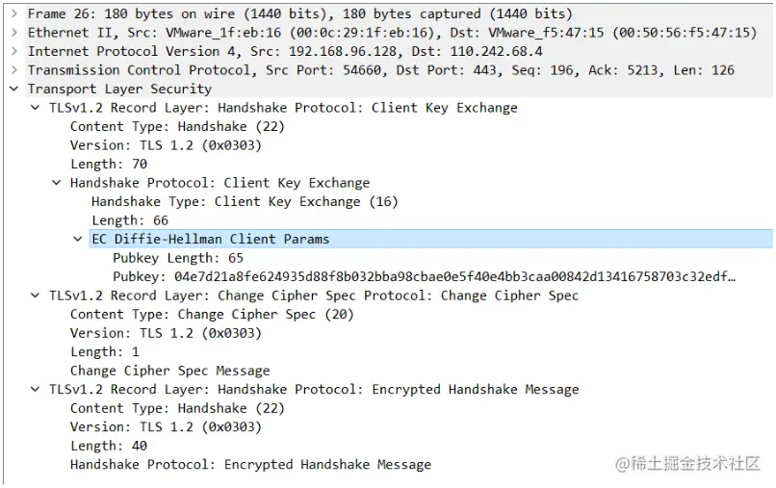
Task: Click the Length: 1 field
Action: click(x=105, y=352)
